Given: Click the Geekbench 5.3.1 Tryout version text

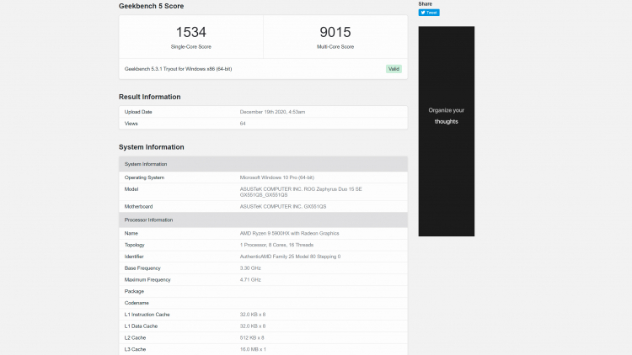Looking at the screenshot, I should point(178,68).
